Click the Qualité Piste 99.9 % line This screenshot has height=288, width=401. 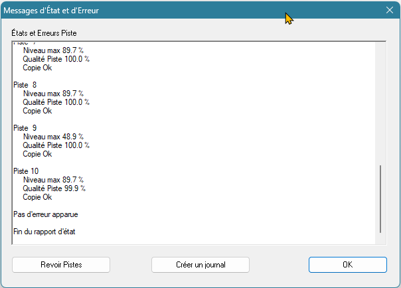[x=56, y=188]
